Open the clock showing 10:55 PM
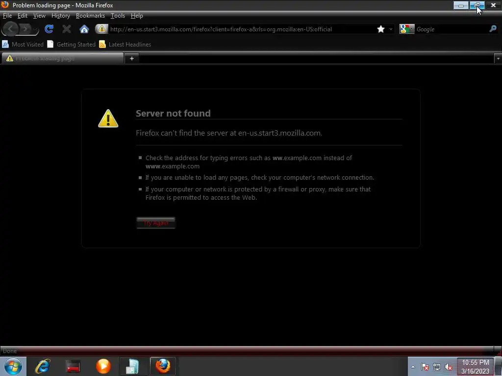This screenshot has width=502, height=376. coord(475,367)
